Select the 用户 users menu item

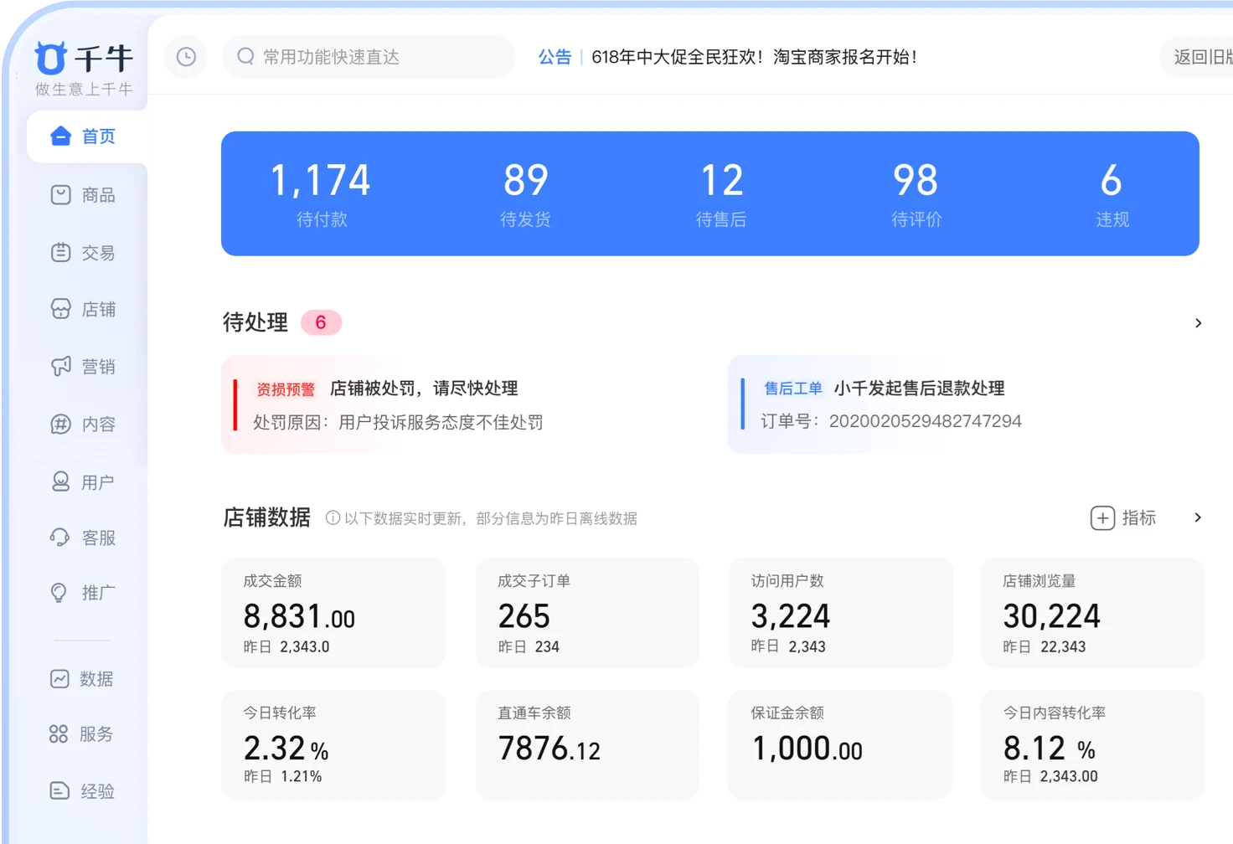(x=84, y=482)
